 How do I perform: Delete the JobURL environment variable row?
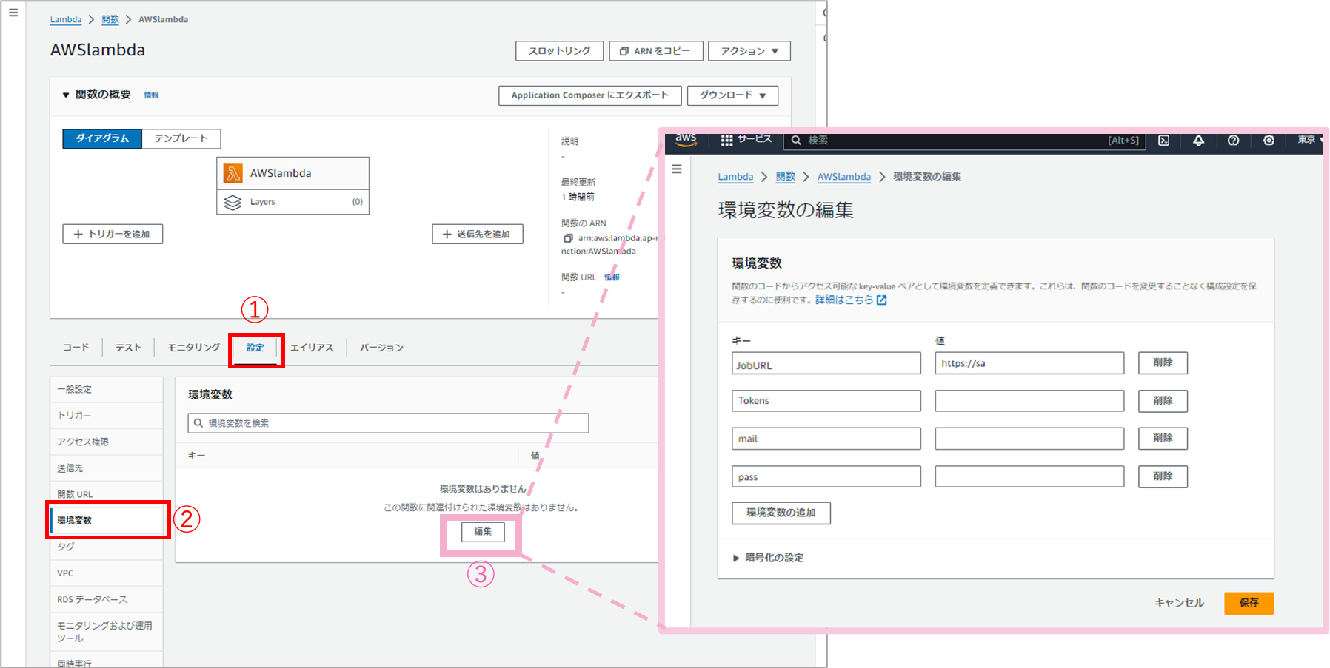[x=1163, y=363]
